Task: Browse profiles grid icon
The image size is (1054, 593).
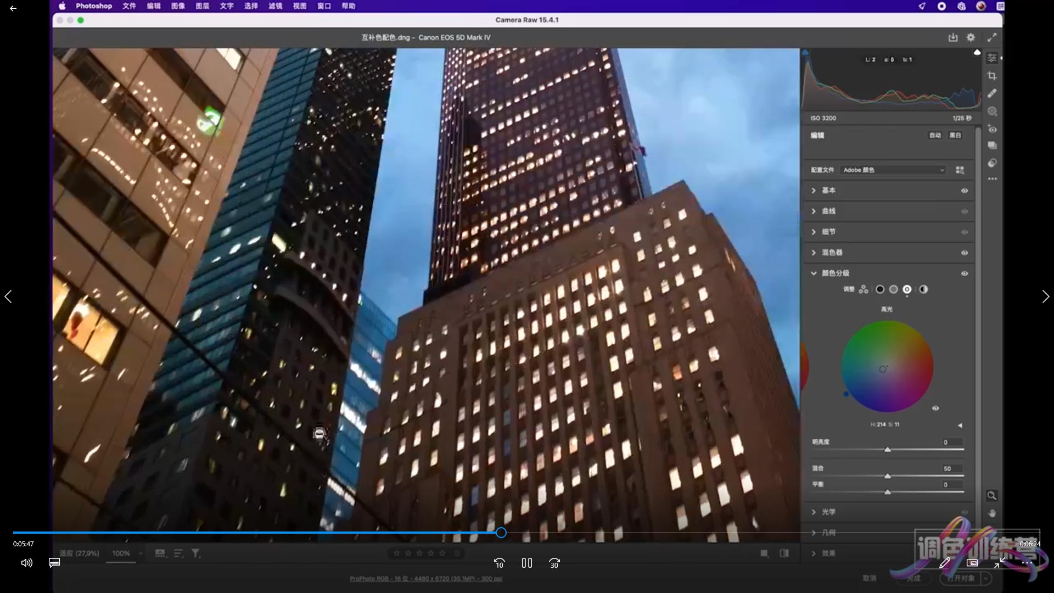Action: click(x=960, y=170)
